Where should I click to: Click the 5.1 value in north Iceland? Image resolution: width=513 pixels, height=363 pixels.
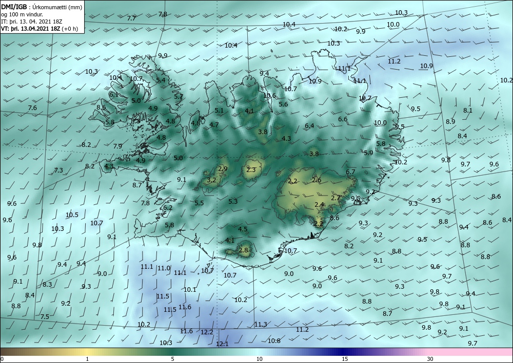coord(219,111)
